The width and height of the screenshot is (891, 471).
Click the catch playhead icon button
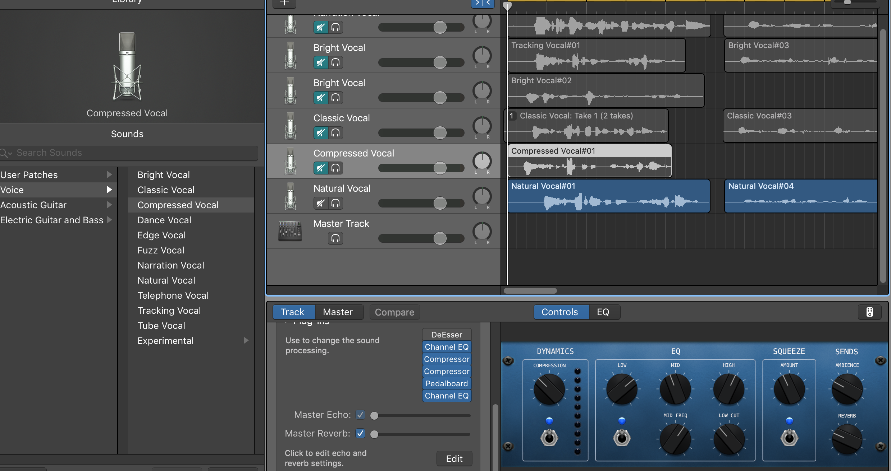click(483, 3)
